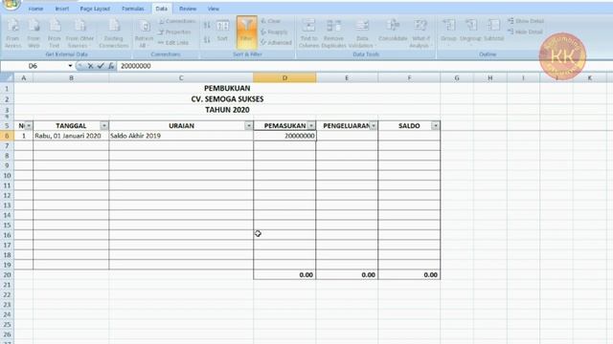Sort ascending A to Z

(x=207, y=26)
